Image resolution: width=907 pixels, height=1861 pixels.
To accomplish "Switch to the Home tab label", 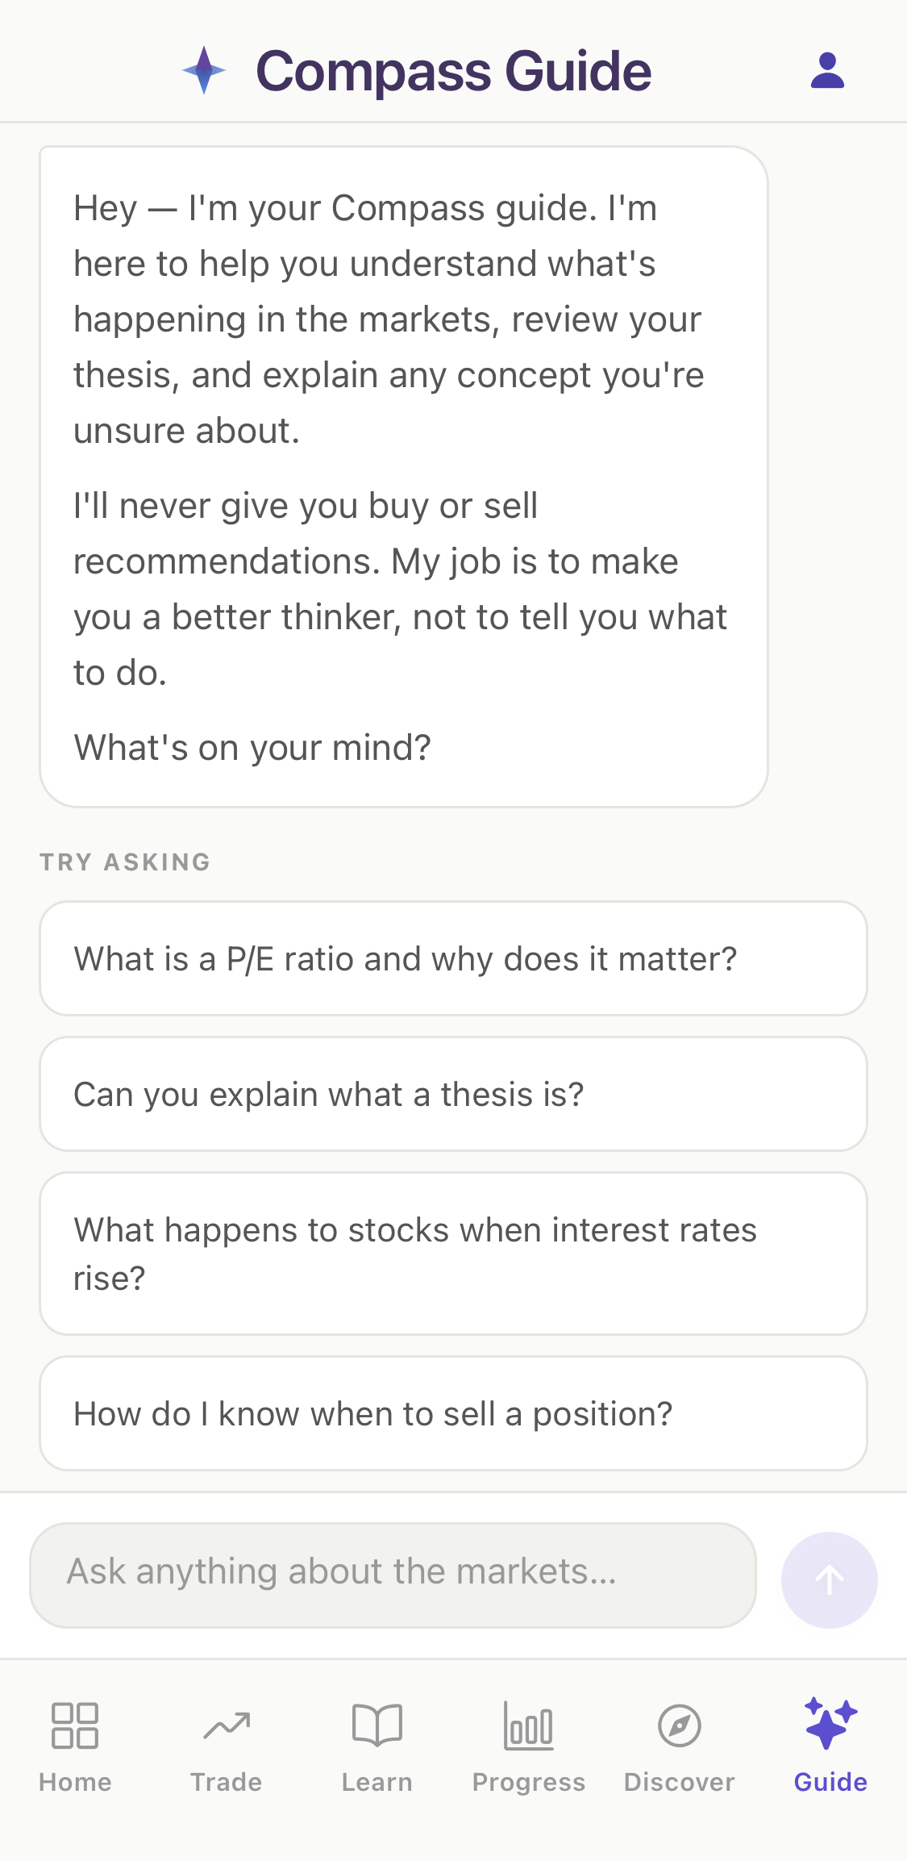I will [75, 1782].
